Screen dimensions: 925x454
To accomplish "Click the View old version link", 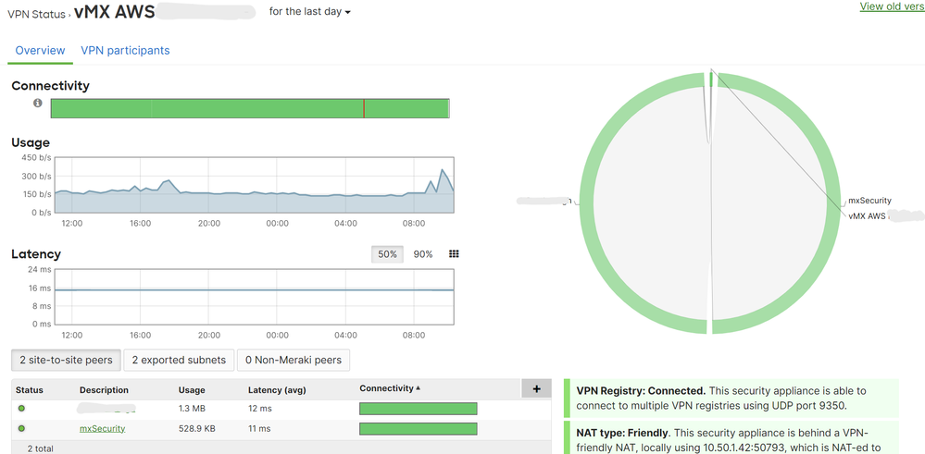I will 892,6.
